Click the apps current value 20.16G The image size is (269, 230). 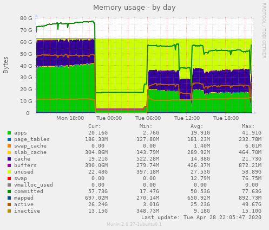pos(98,133)
